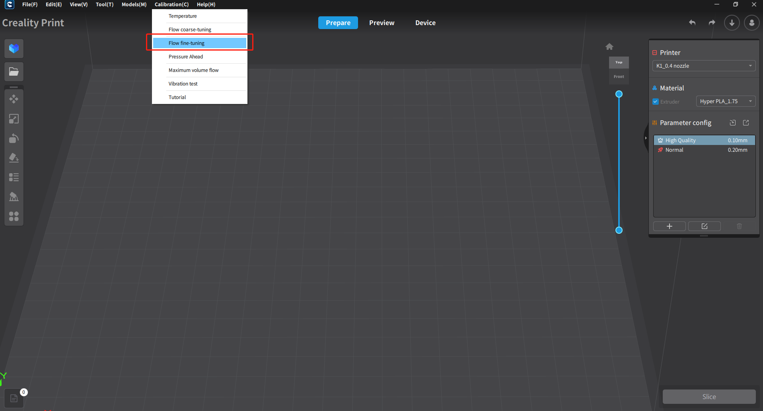The image size is (763, 411).
Task: Open the Models menu
Action: pos(134,4)
